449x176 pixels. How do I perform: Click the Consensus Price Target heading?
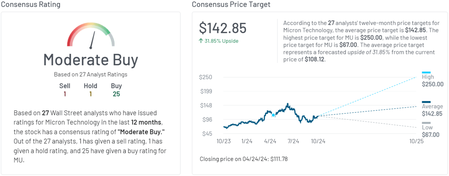coord(231,5)
